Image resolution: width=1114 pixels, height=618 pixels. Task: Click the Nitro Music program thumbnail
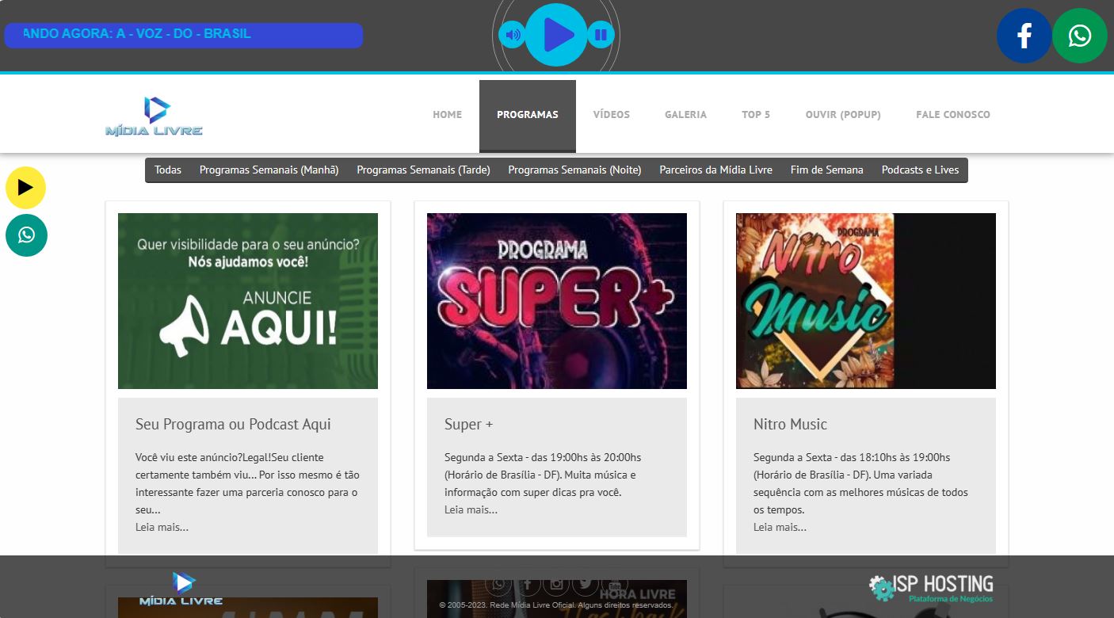865,301
